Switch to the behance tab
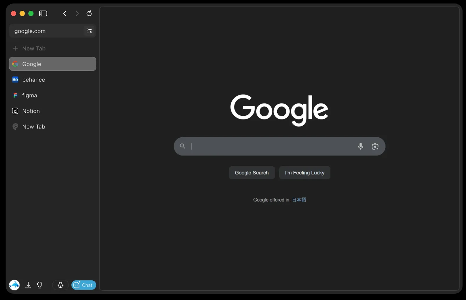 coord(52,80)
